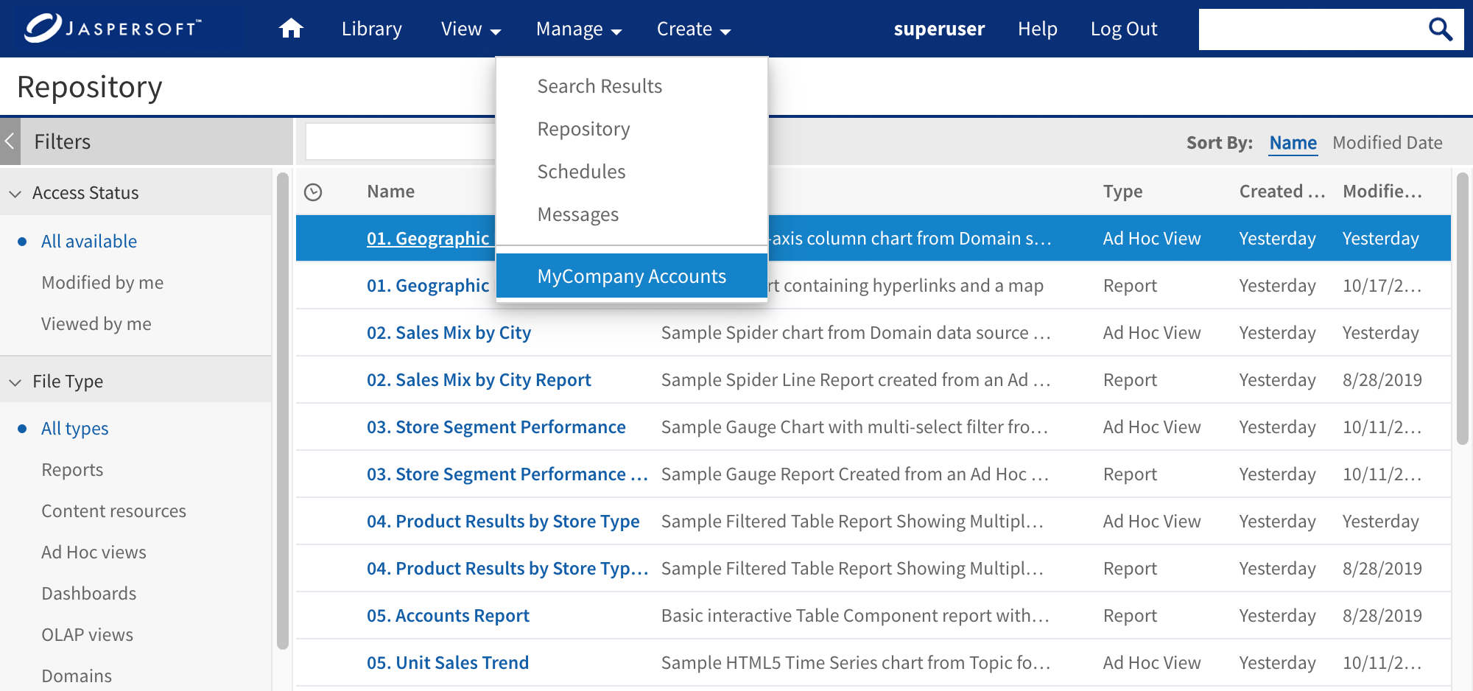Open the Manage dropdown menu
The image size is (1473, 691).
click(x=579, y=29)
